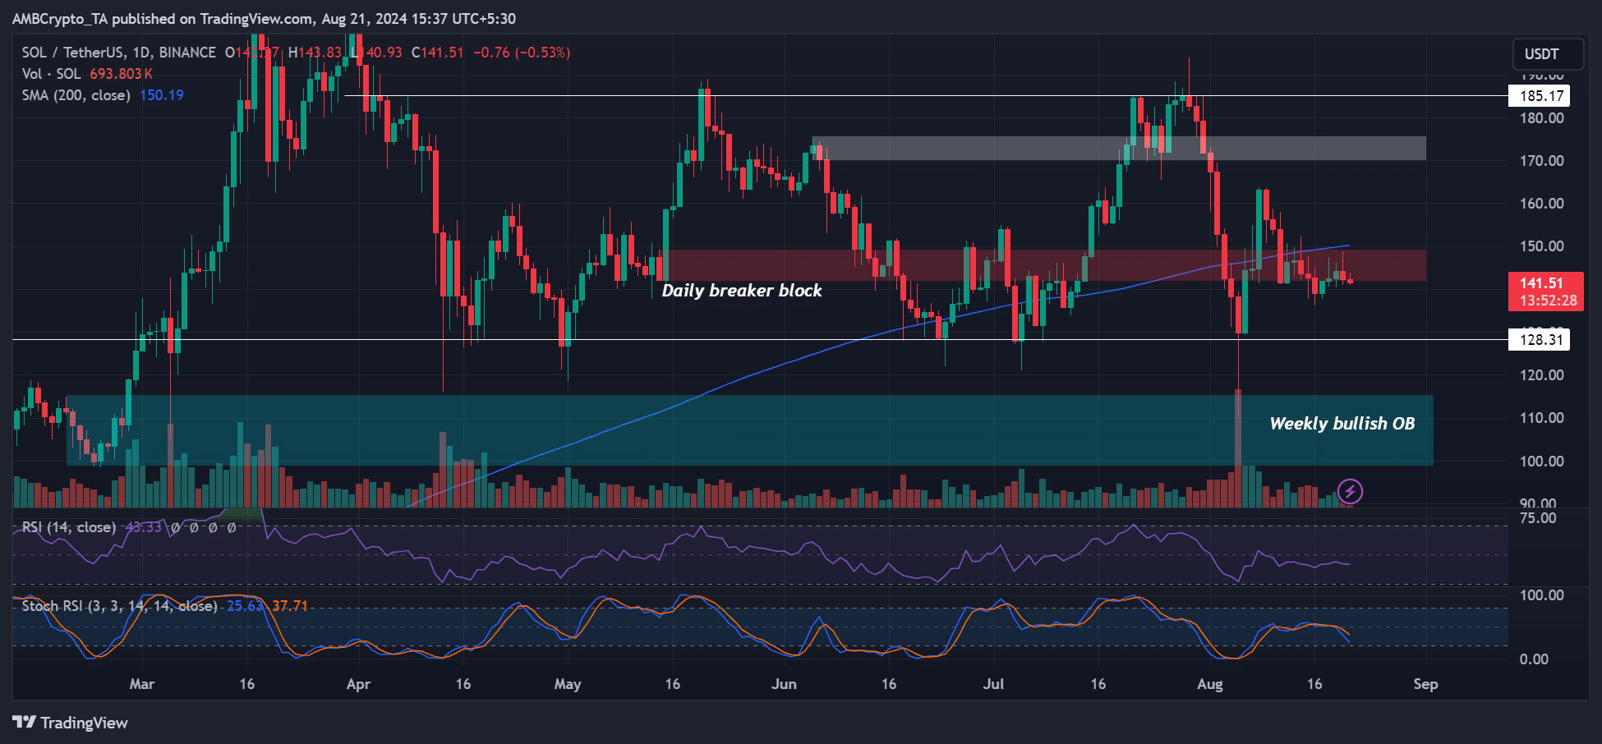Click the 13:52:28 candle countdown timer

1548,301
